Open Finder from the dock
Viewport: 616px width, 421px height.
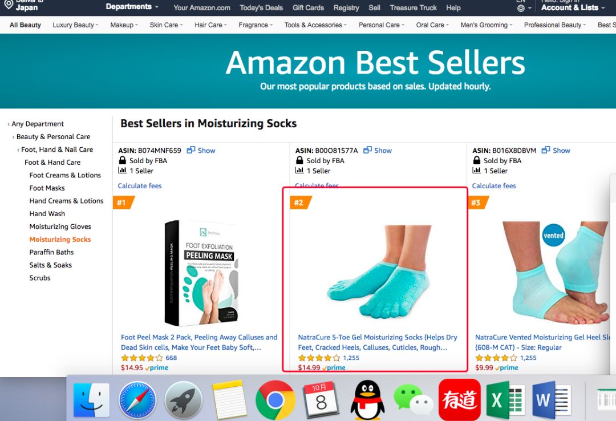pos(92,400)
